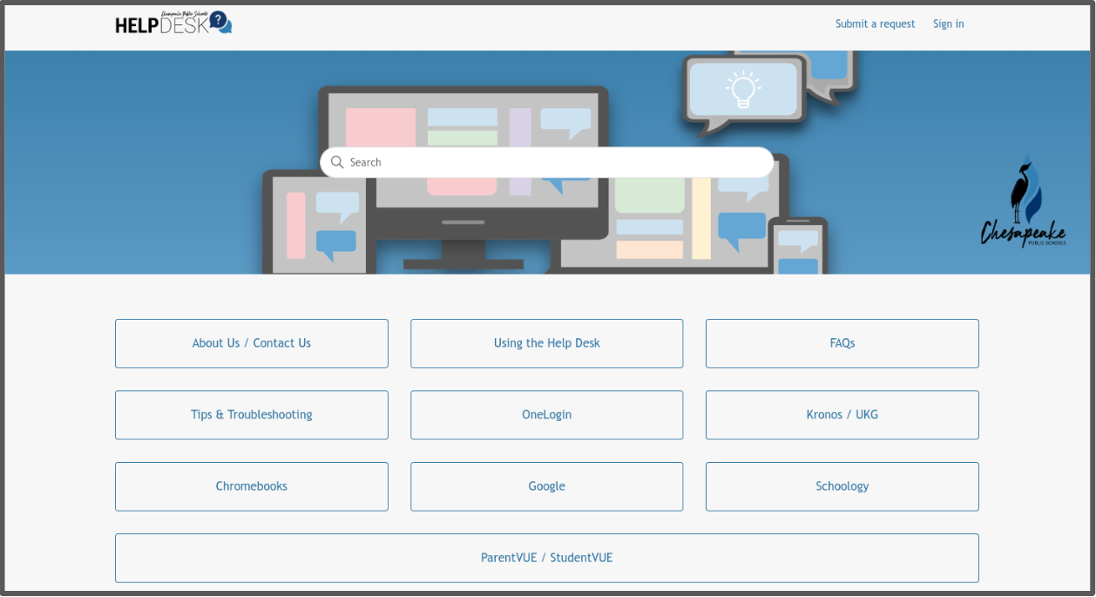View the FAQs category
Viewport: 1096px width, 597px height.
[842, 343]
